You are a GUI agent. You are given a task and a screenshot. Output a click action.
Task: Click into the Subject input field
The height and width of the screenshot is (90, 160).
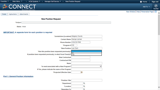coord(66,23)
